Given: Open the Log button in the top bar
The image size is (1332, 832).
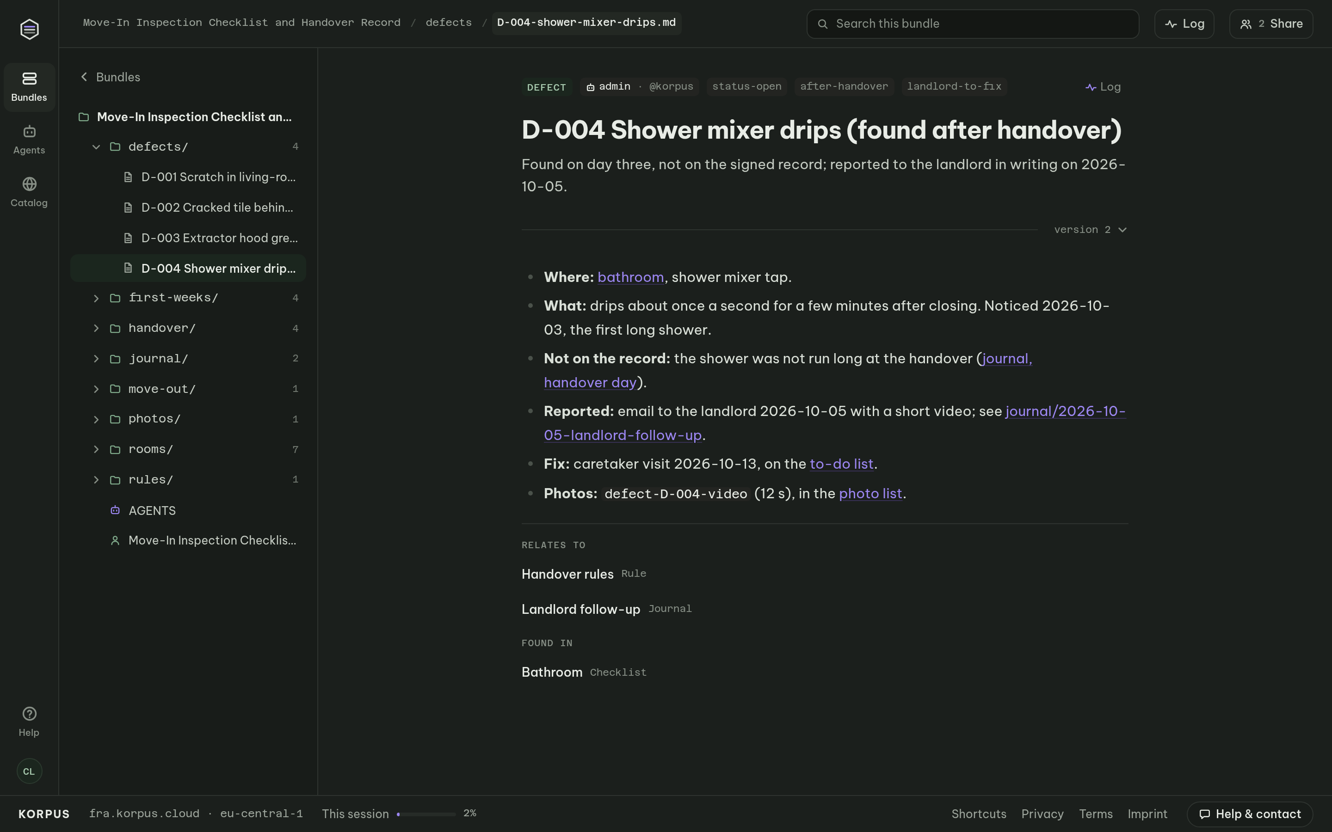Looking at the screenshot, I should point(1184,24).
